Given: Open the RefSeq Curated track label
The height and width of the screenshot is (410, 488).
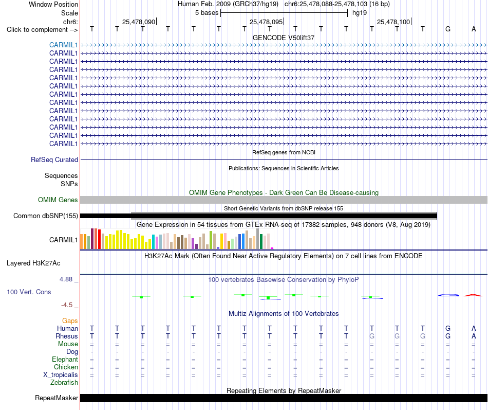Looking at the screenshot, I should [54, 159].
